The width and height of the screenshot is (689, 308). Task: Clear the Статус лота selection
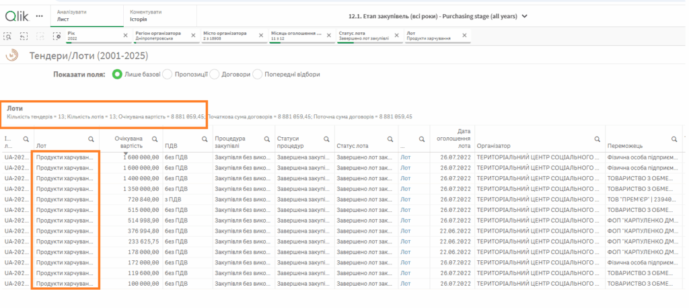click(398, 35)
